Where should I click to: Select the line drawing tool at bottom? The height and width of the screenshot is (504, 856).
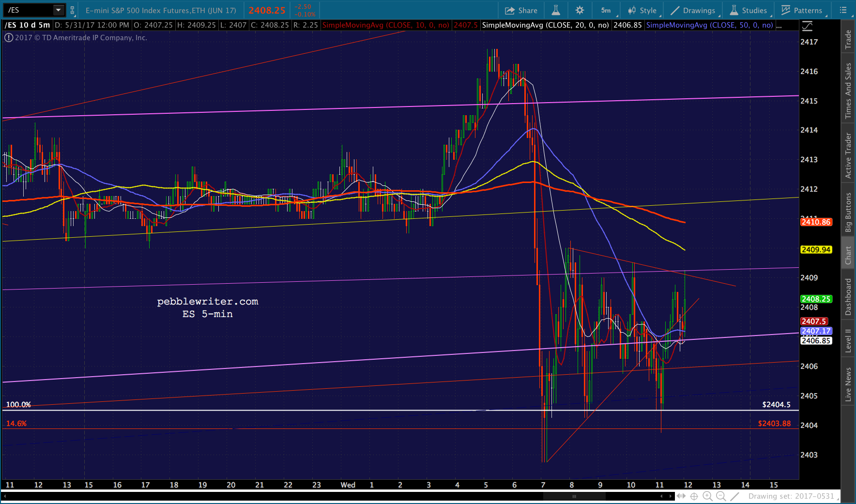(x=734, y=496)
